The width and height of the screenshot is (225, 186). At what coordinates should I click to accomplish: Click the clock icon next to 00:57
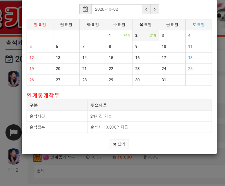[x=87, y=157]
